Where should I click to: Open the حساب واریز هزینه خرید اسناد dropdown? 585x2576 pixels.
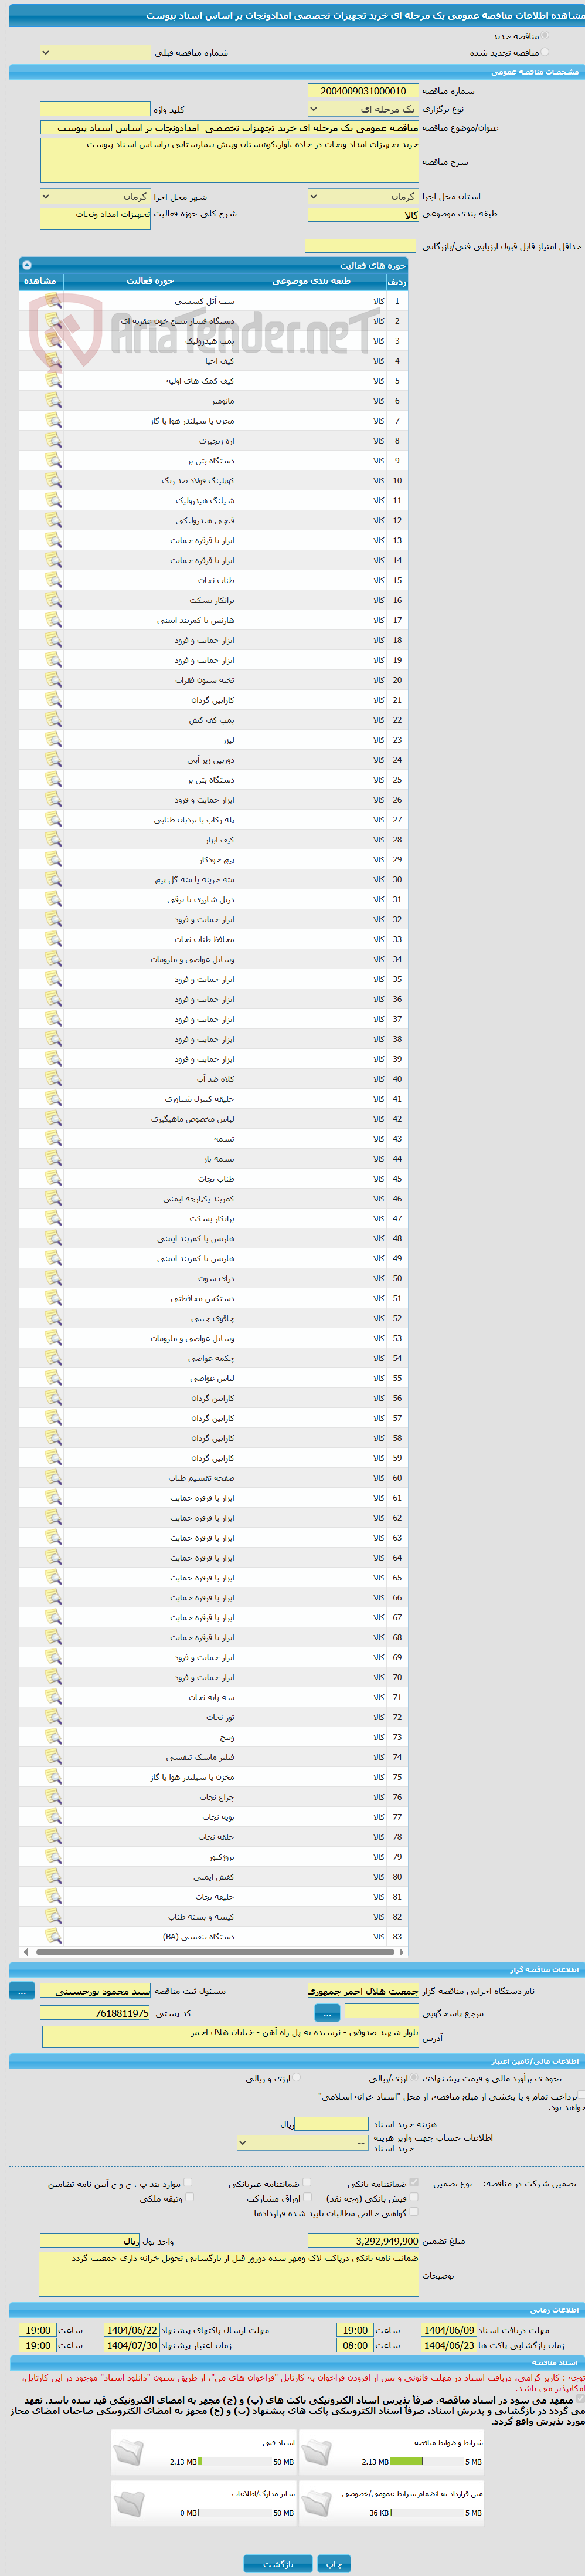(303, 2143)
